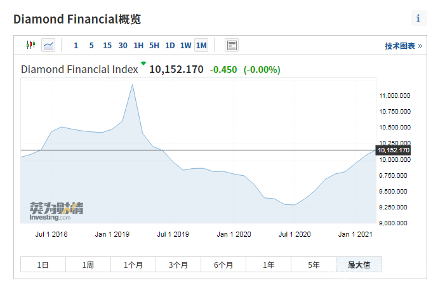438x290 pixels.
Task: Set interval to 5 minutes
Action: pos(91,45)
